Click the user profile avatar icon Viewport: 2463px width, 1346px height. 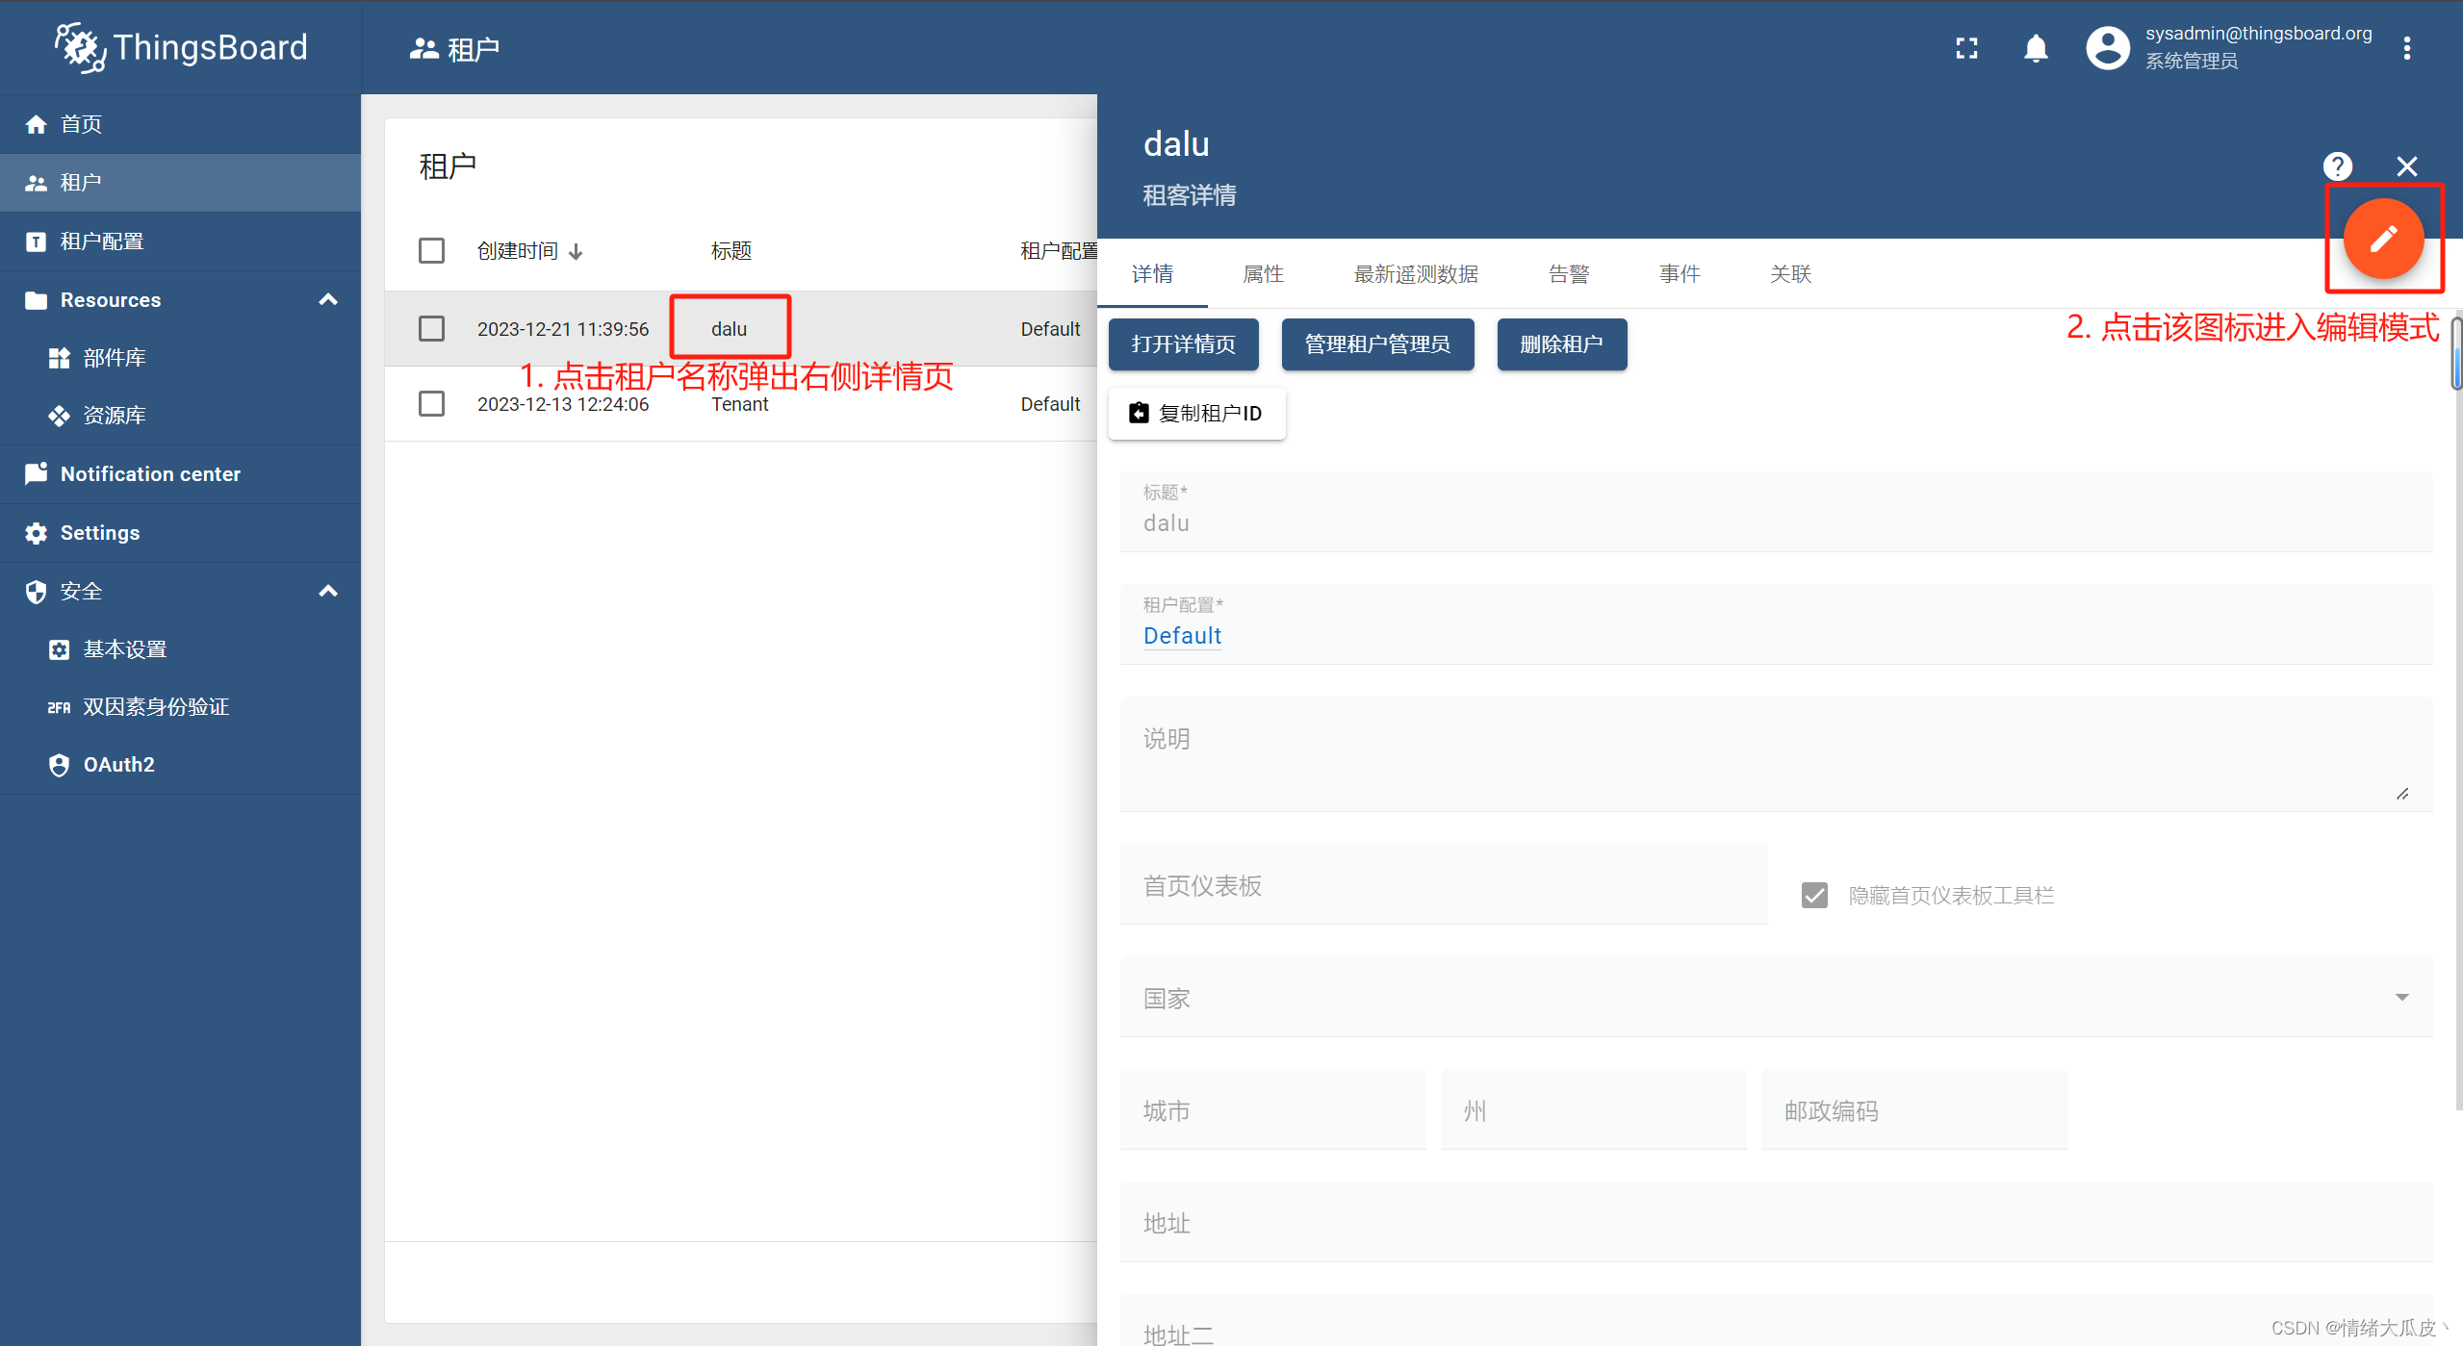(x=2107, y=48)
